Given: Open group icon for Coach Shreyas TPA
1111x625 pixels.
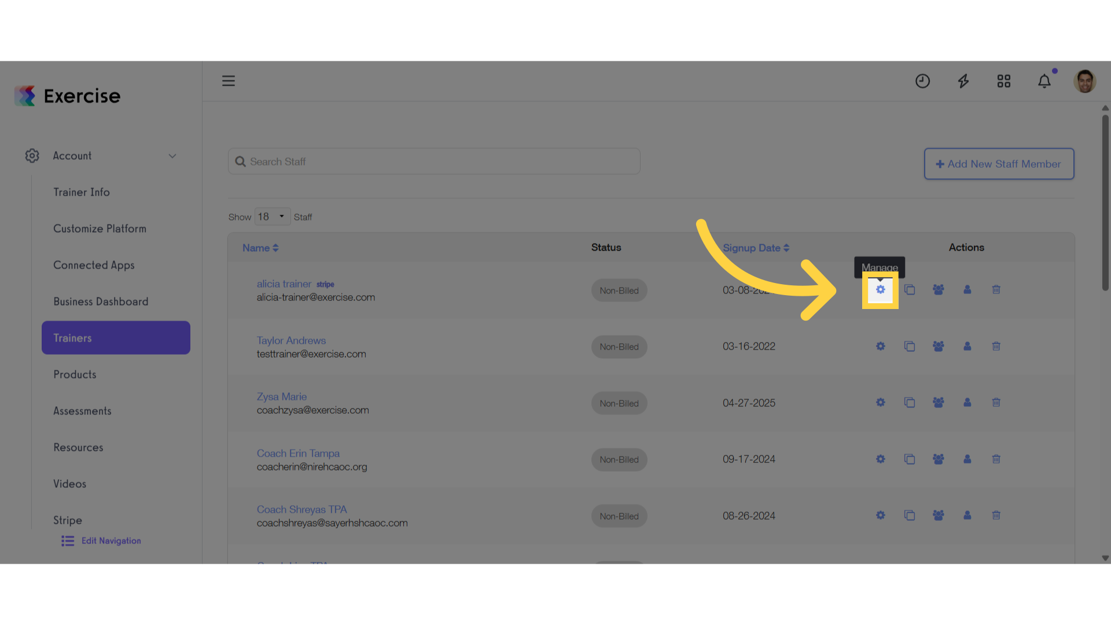Looking at the screenshot, I should coord(939,515).
